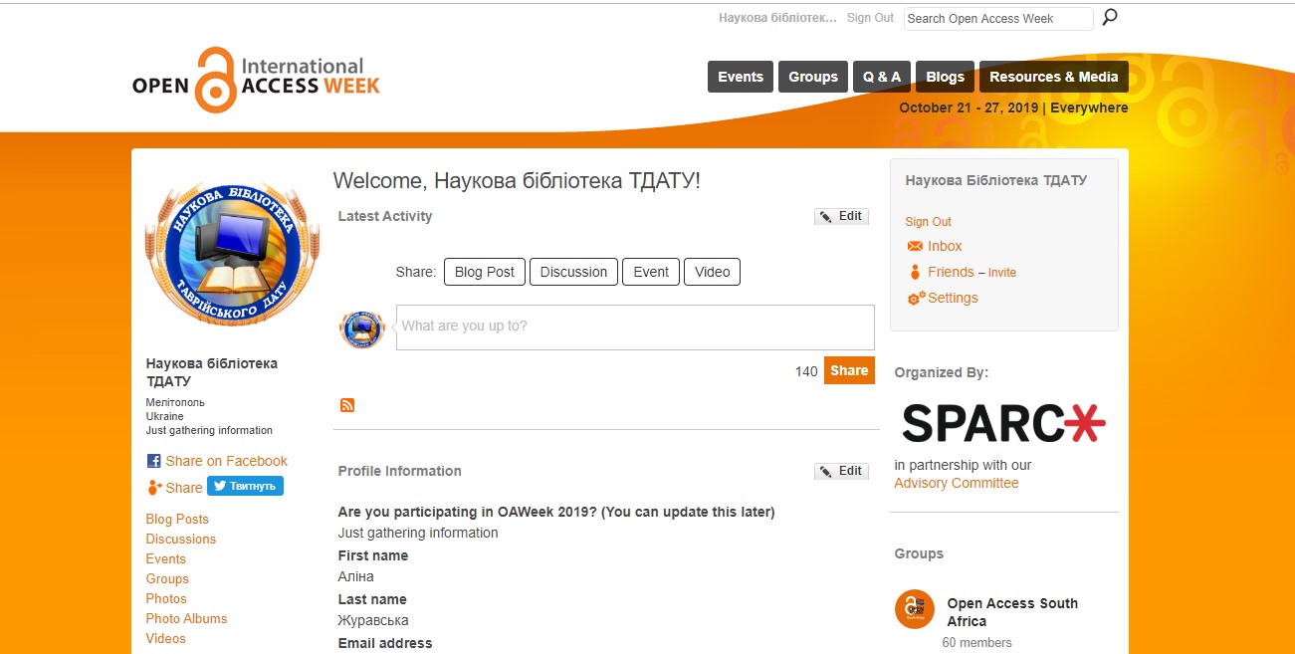Open the Inbox link
Image resolution: width=1295 pixels, height=654 pixels.
click(x=945, y=246)
